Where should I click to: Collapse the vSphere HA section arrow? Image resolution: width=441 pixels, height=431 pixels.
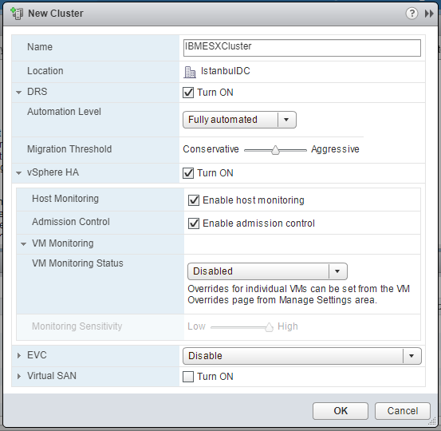tap(19, 173)
